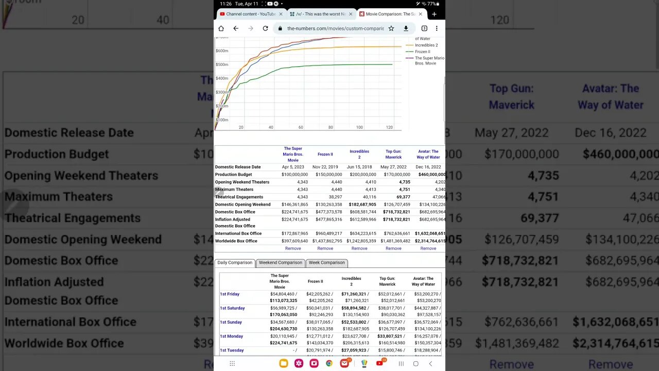The image size is (659, 371).
Task: Switch to Week Comparison tab
Action: point(327,263)
